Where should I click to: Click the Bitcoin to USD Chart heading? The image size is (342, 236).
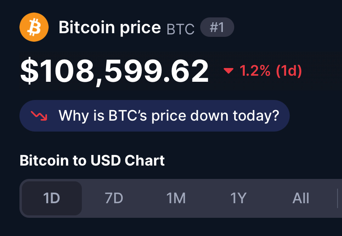click(x=92, y=161)
